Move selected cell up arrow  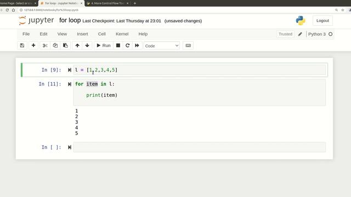77,45
